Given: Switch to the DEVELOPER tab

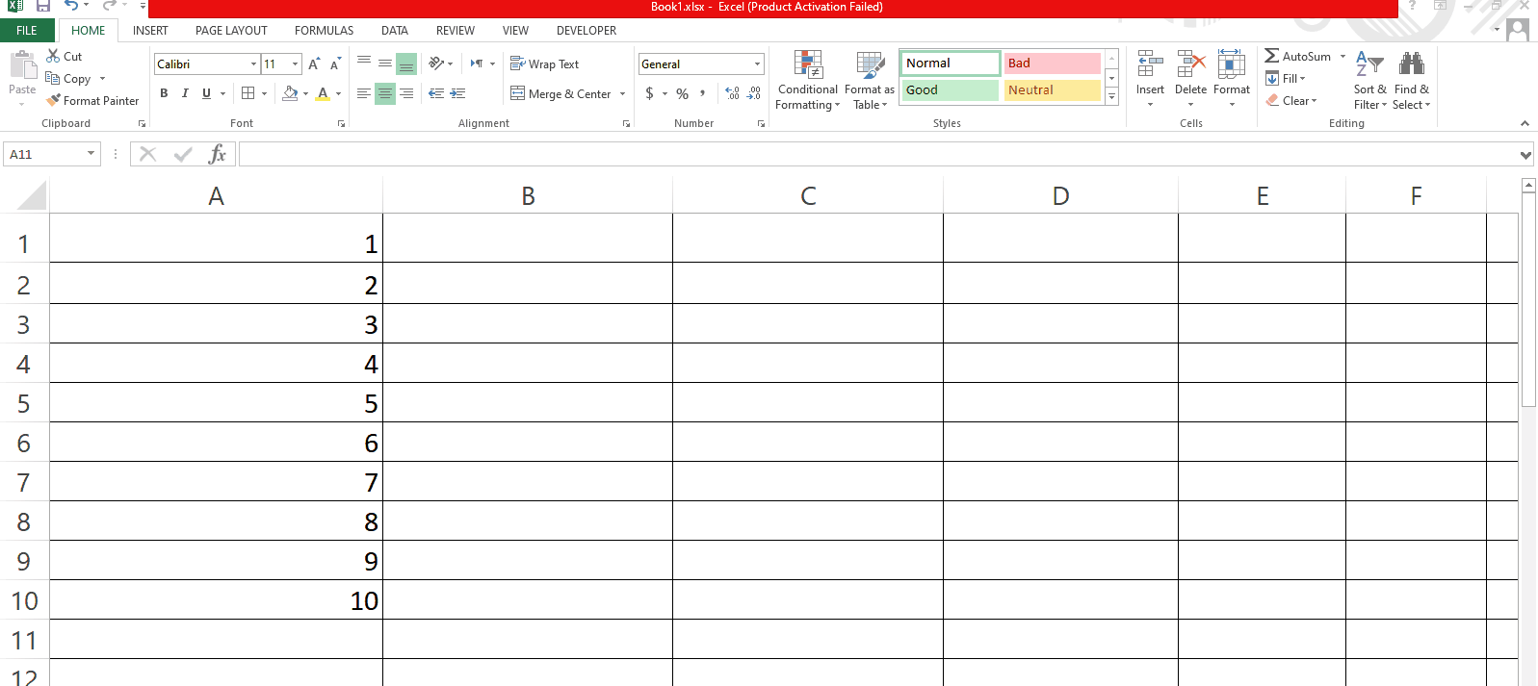Looking at the screenshot, I should pos(587,31).
